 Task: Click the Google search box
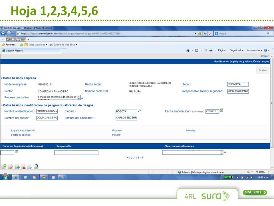point(242,33)
